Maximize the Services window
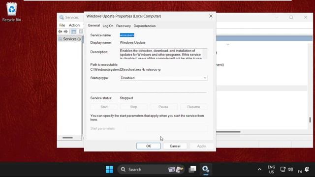315x177 pixels. [x=291, y=17]
